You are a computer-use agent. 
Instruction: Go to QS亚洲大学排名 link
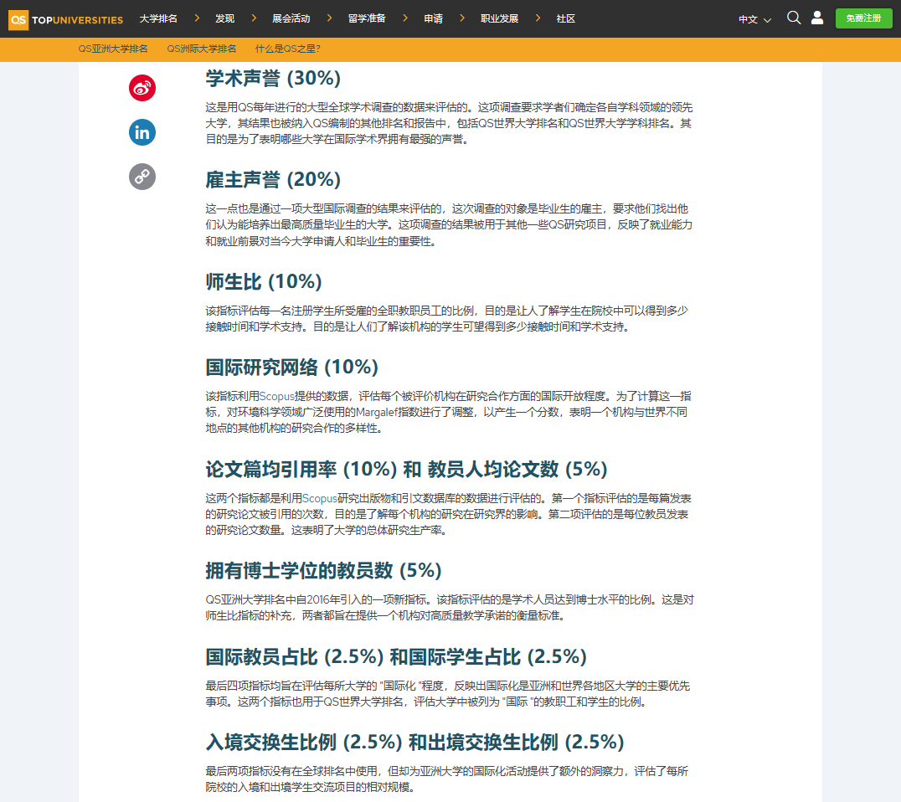click(112, 49)
